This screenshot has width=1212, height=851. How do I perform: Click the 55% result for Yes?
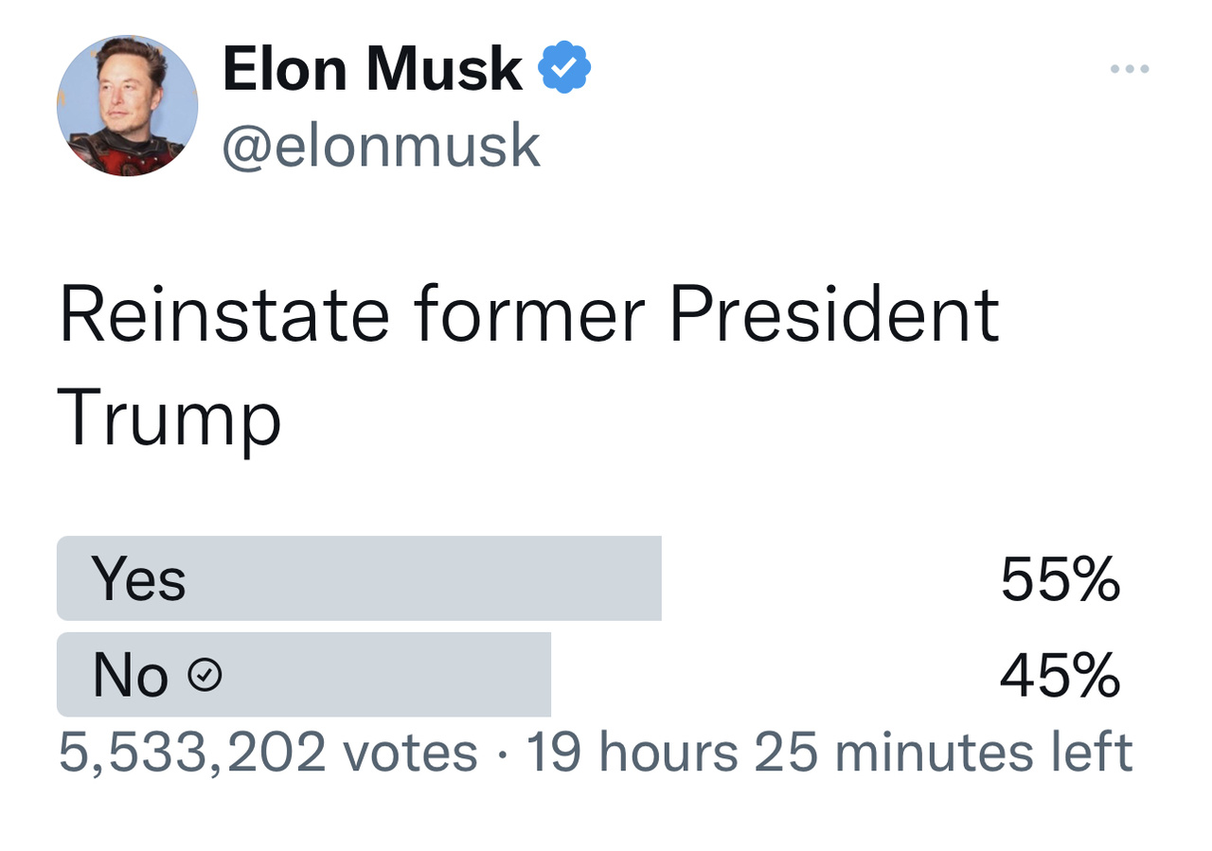click(1060, 578)
